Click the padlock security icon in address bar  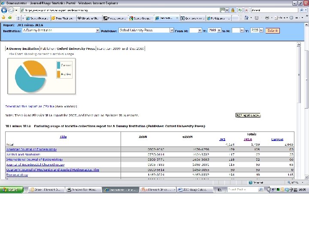click(x=233, y=10)
